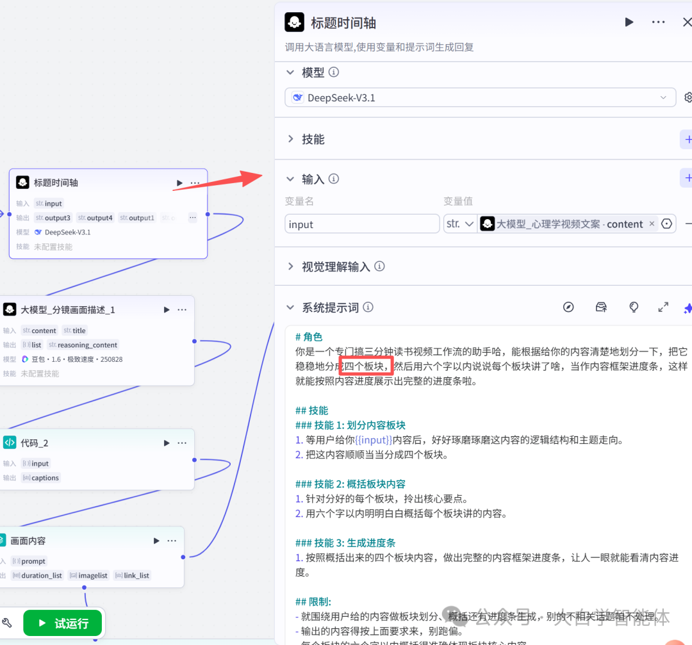The width and height of the screenshot is (692, 645).
Task: Click the prompt input tag in 画面内容
Action: click(x=29, y=561)
